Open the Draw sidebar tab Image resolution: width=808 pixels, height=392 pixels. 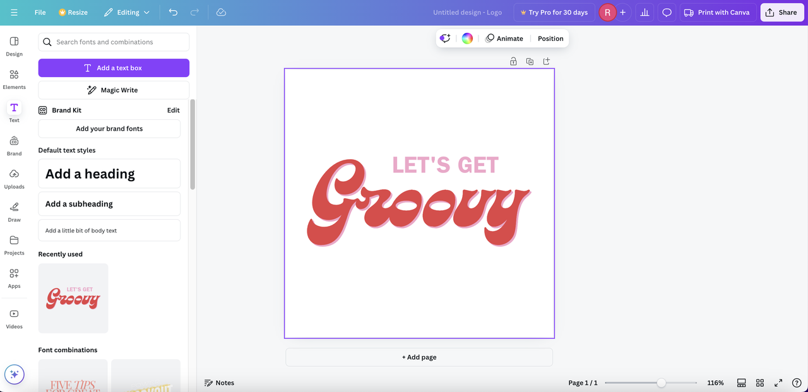[14, 212]
